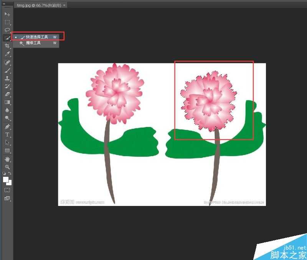The height and width of the screenshot is (260, 307).
Task: Select the Brush tool
Action: coord(7,71)
